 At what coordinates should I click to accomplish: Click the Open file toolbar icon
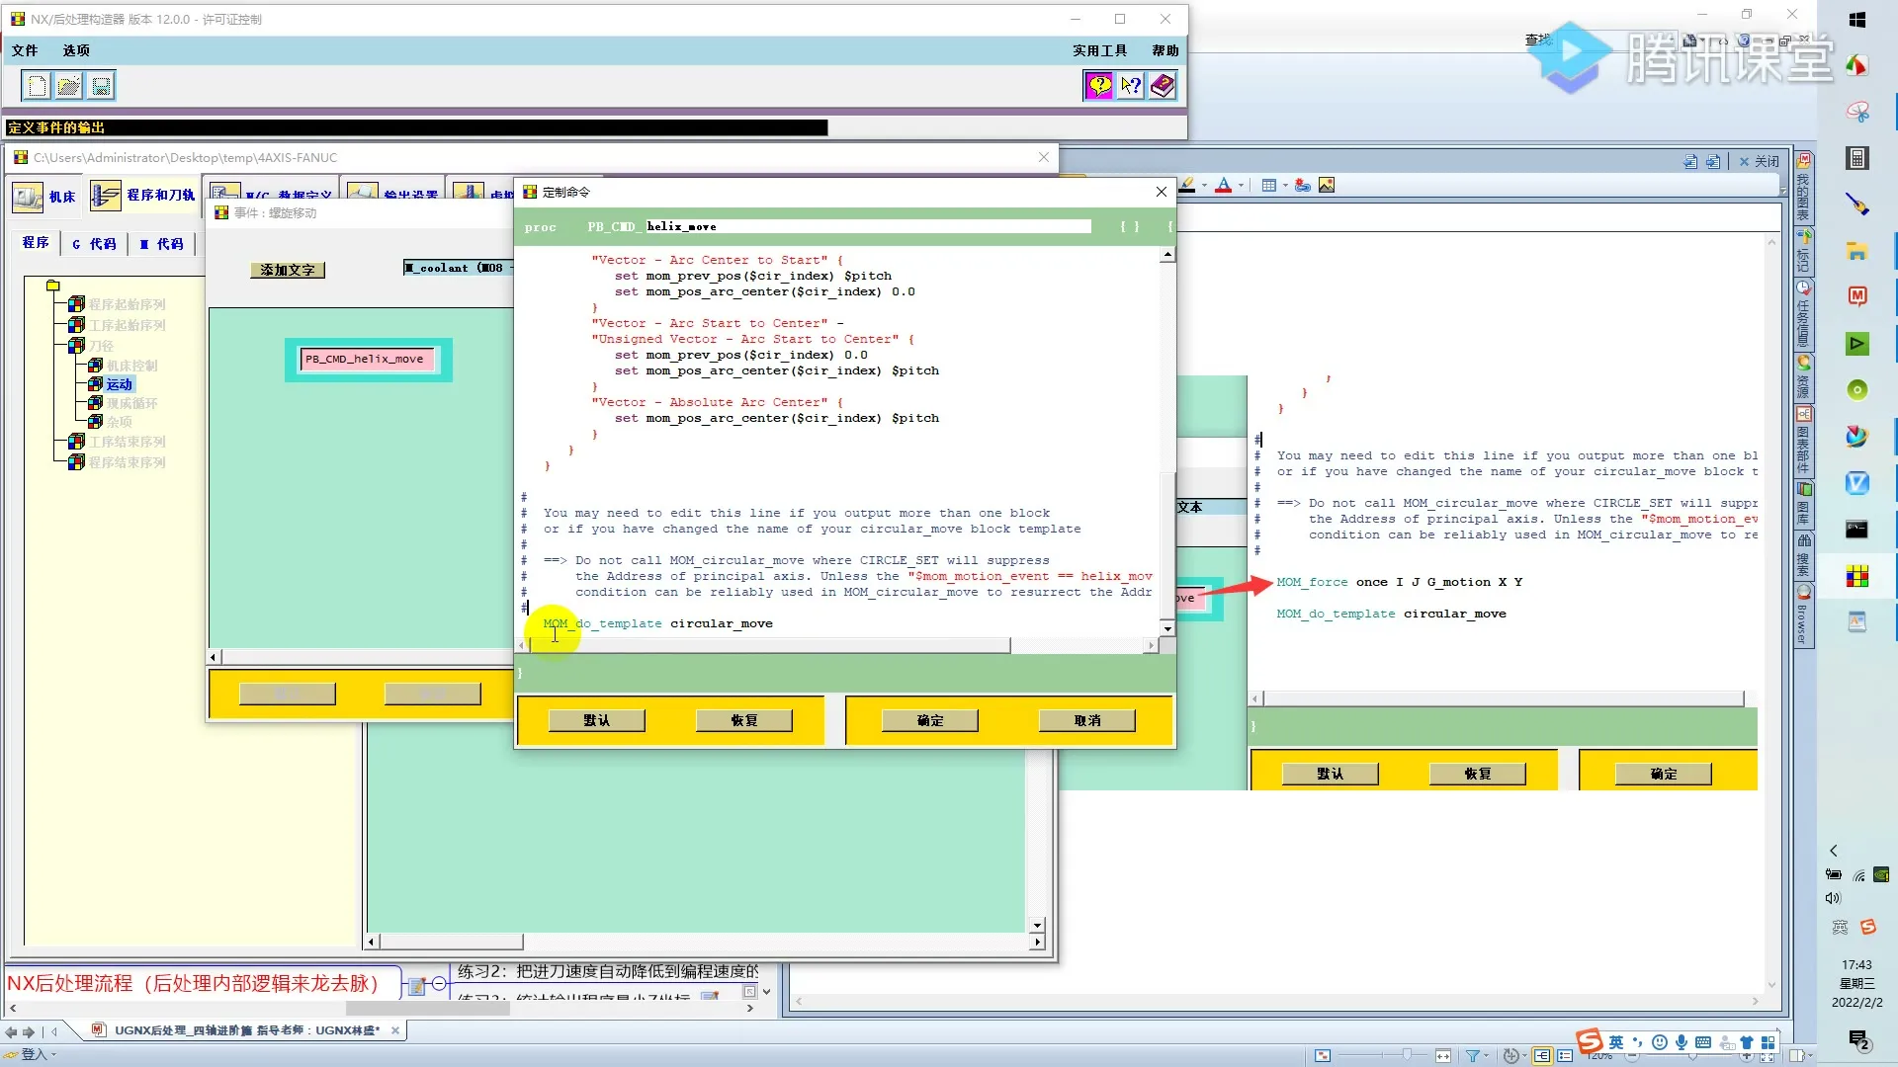tap(69, 86)
